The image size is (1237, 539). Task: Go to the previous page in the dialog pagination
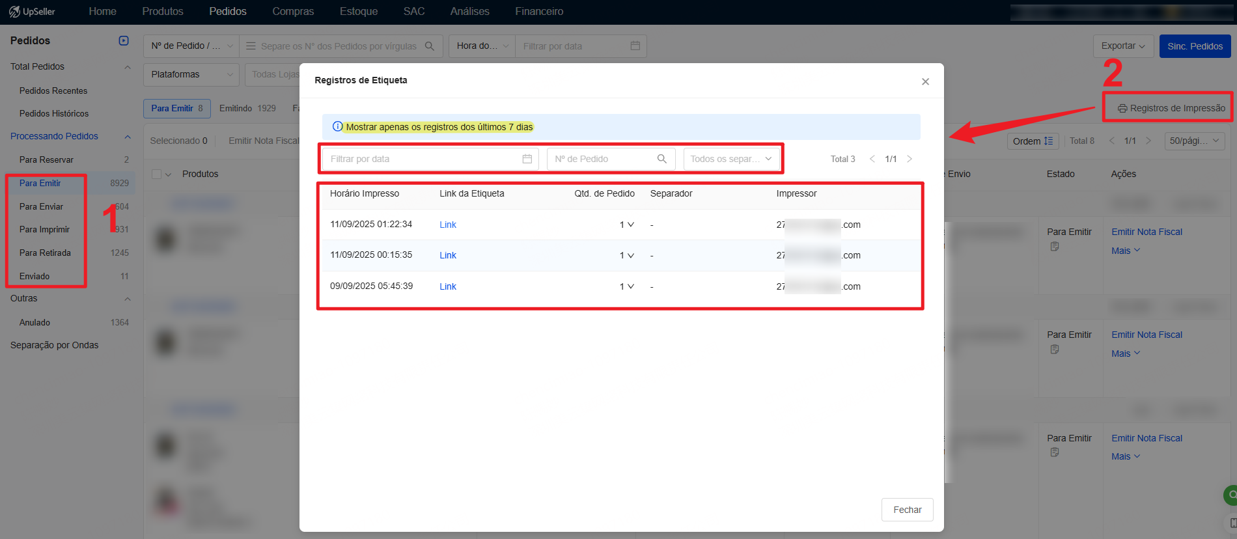tap(872, 159)
